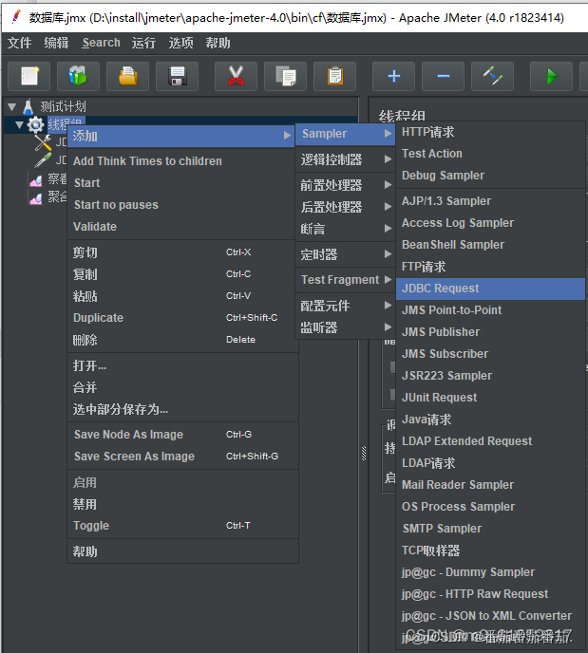The width and height of the screenshot is (588, 653).
Task: Open the 选项 menu
Action: pyautogui.click(x=180, y=43)
